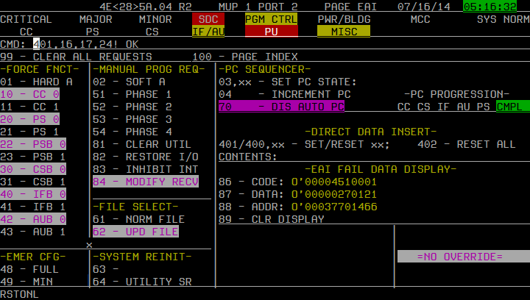This screenshot has height=300, width=530.
Task: Select the red SDC alarm indicator
Action: click(x=208, y=19)
